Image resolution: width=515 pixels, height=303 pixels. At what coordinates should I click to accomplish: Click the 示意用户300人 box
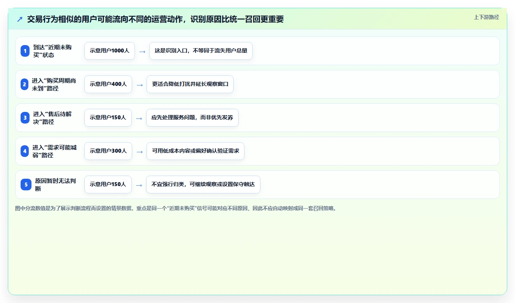click(108, 151)
